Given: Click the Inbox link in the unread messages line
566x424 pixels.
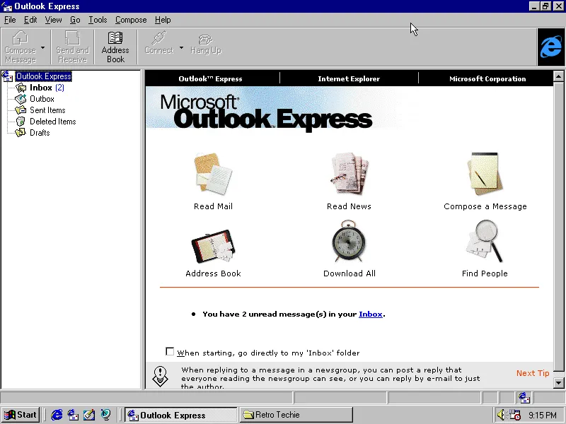Looking at the screenshot, I should [371, 314].
